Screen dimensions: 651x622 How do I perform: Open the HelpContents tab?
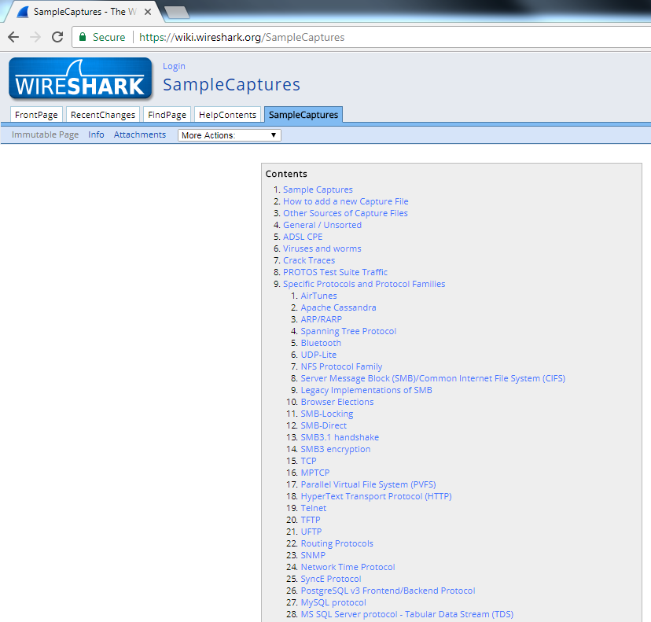[x=227, y=115]
